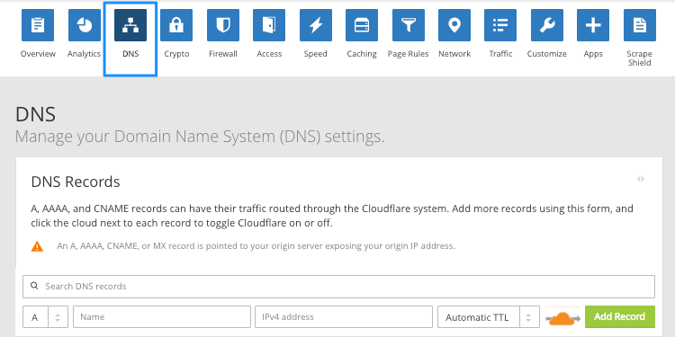This screenshot has width=675, height=337.
Task: Click the magnifier icon in the search box
Action: pyautogui.click(x=34, y=286)
